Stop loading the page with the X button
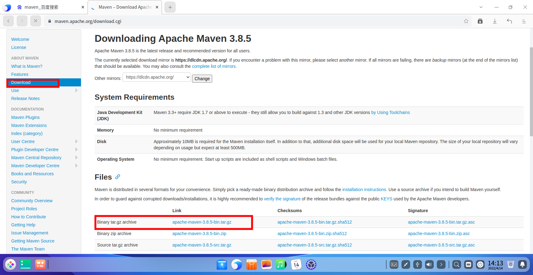The image size is (533, 275). pyautogui.click(x=36, y=21)
